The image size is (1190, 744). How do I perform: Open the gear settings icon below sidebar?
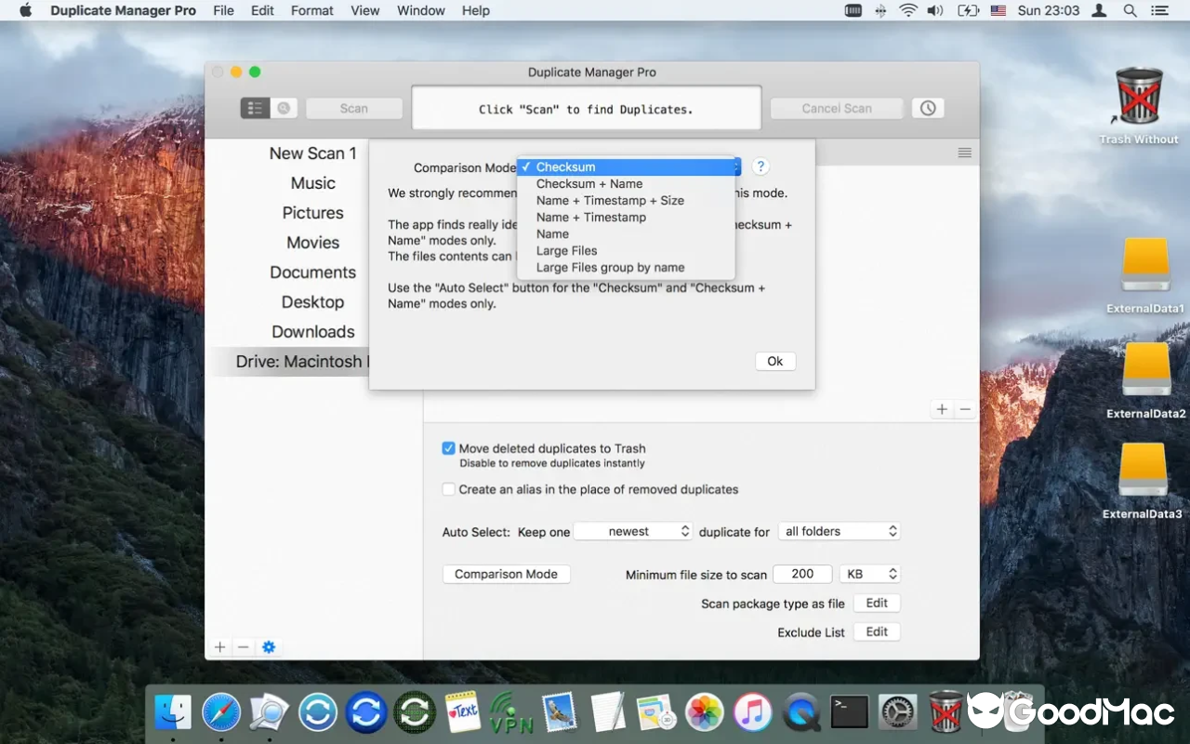click(x=269, y=647)
